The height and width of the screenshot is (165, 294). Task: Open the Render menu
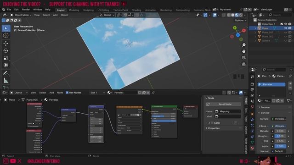point(26,10)
